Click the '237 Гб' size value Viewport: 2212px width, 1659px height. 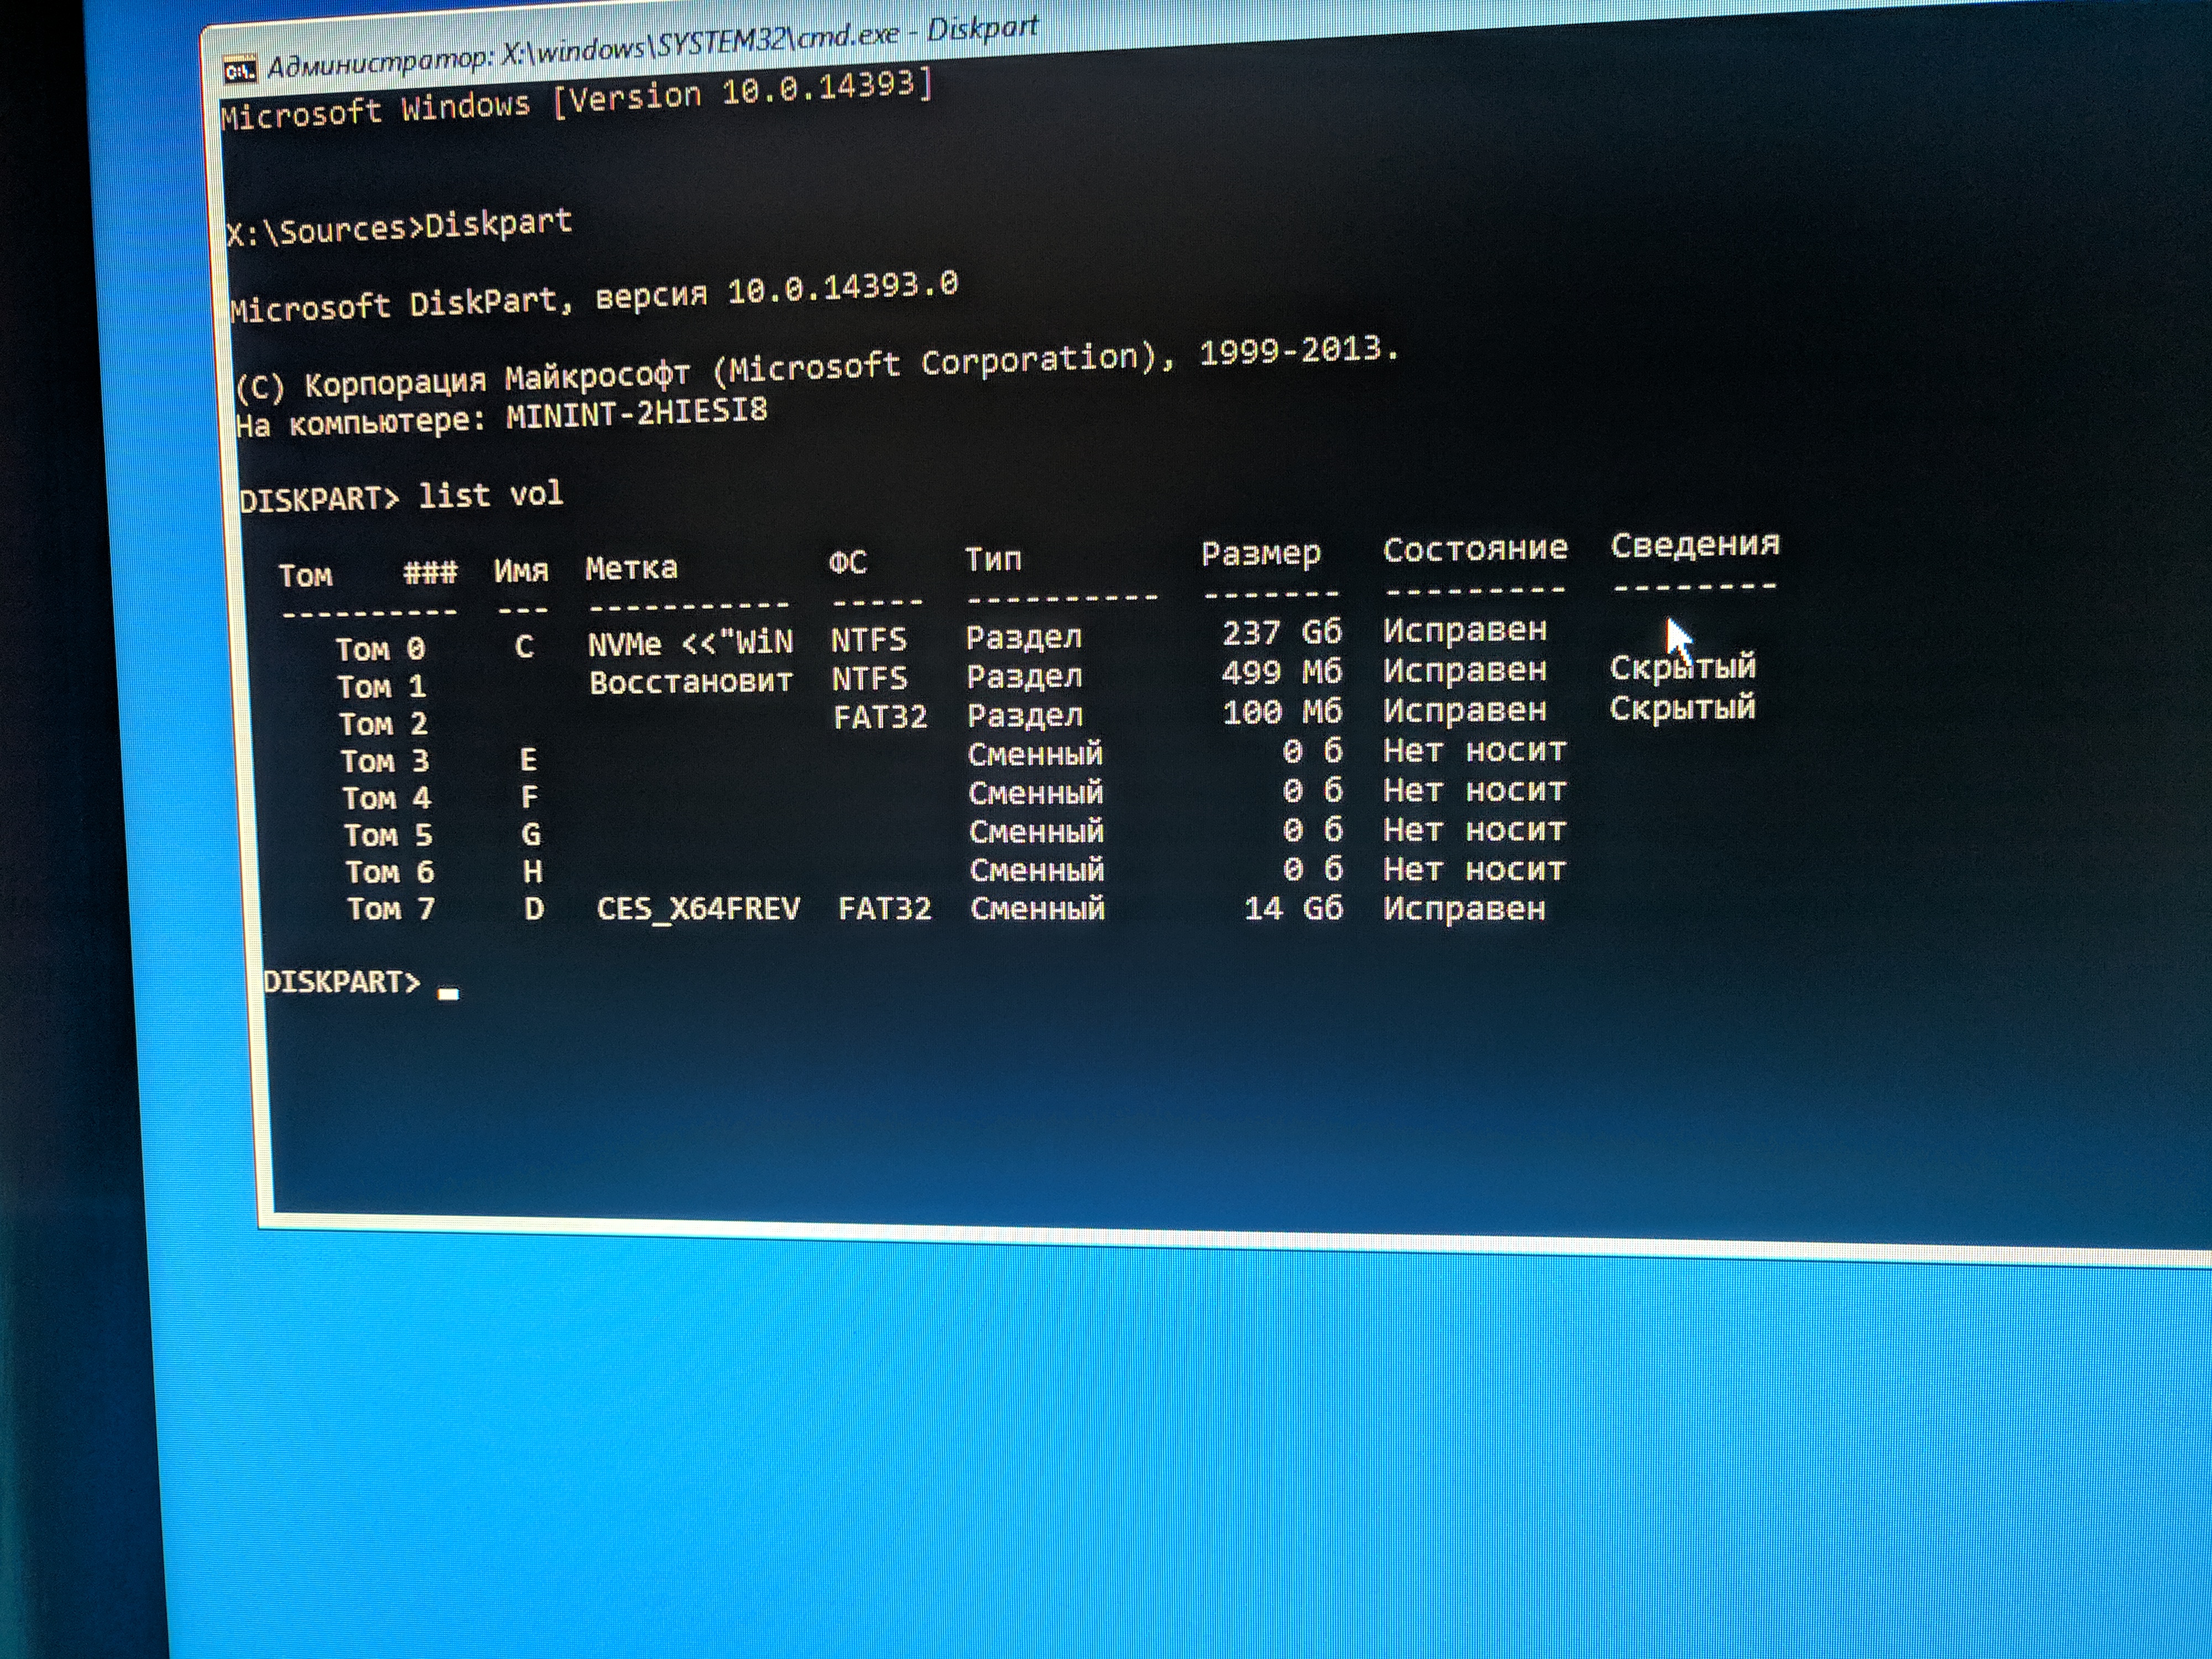click(x=1282, y=632)
